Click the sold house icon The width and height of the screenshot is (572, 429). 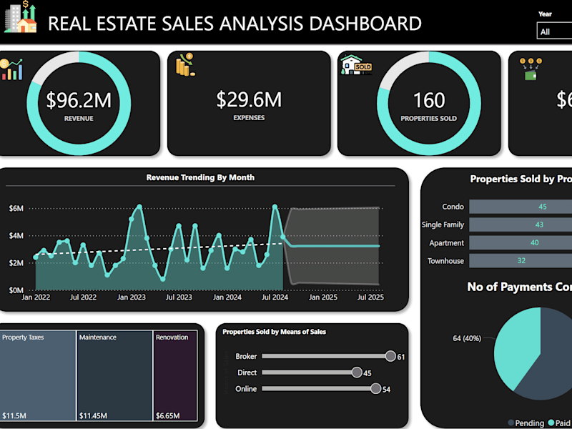356,65
